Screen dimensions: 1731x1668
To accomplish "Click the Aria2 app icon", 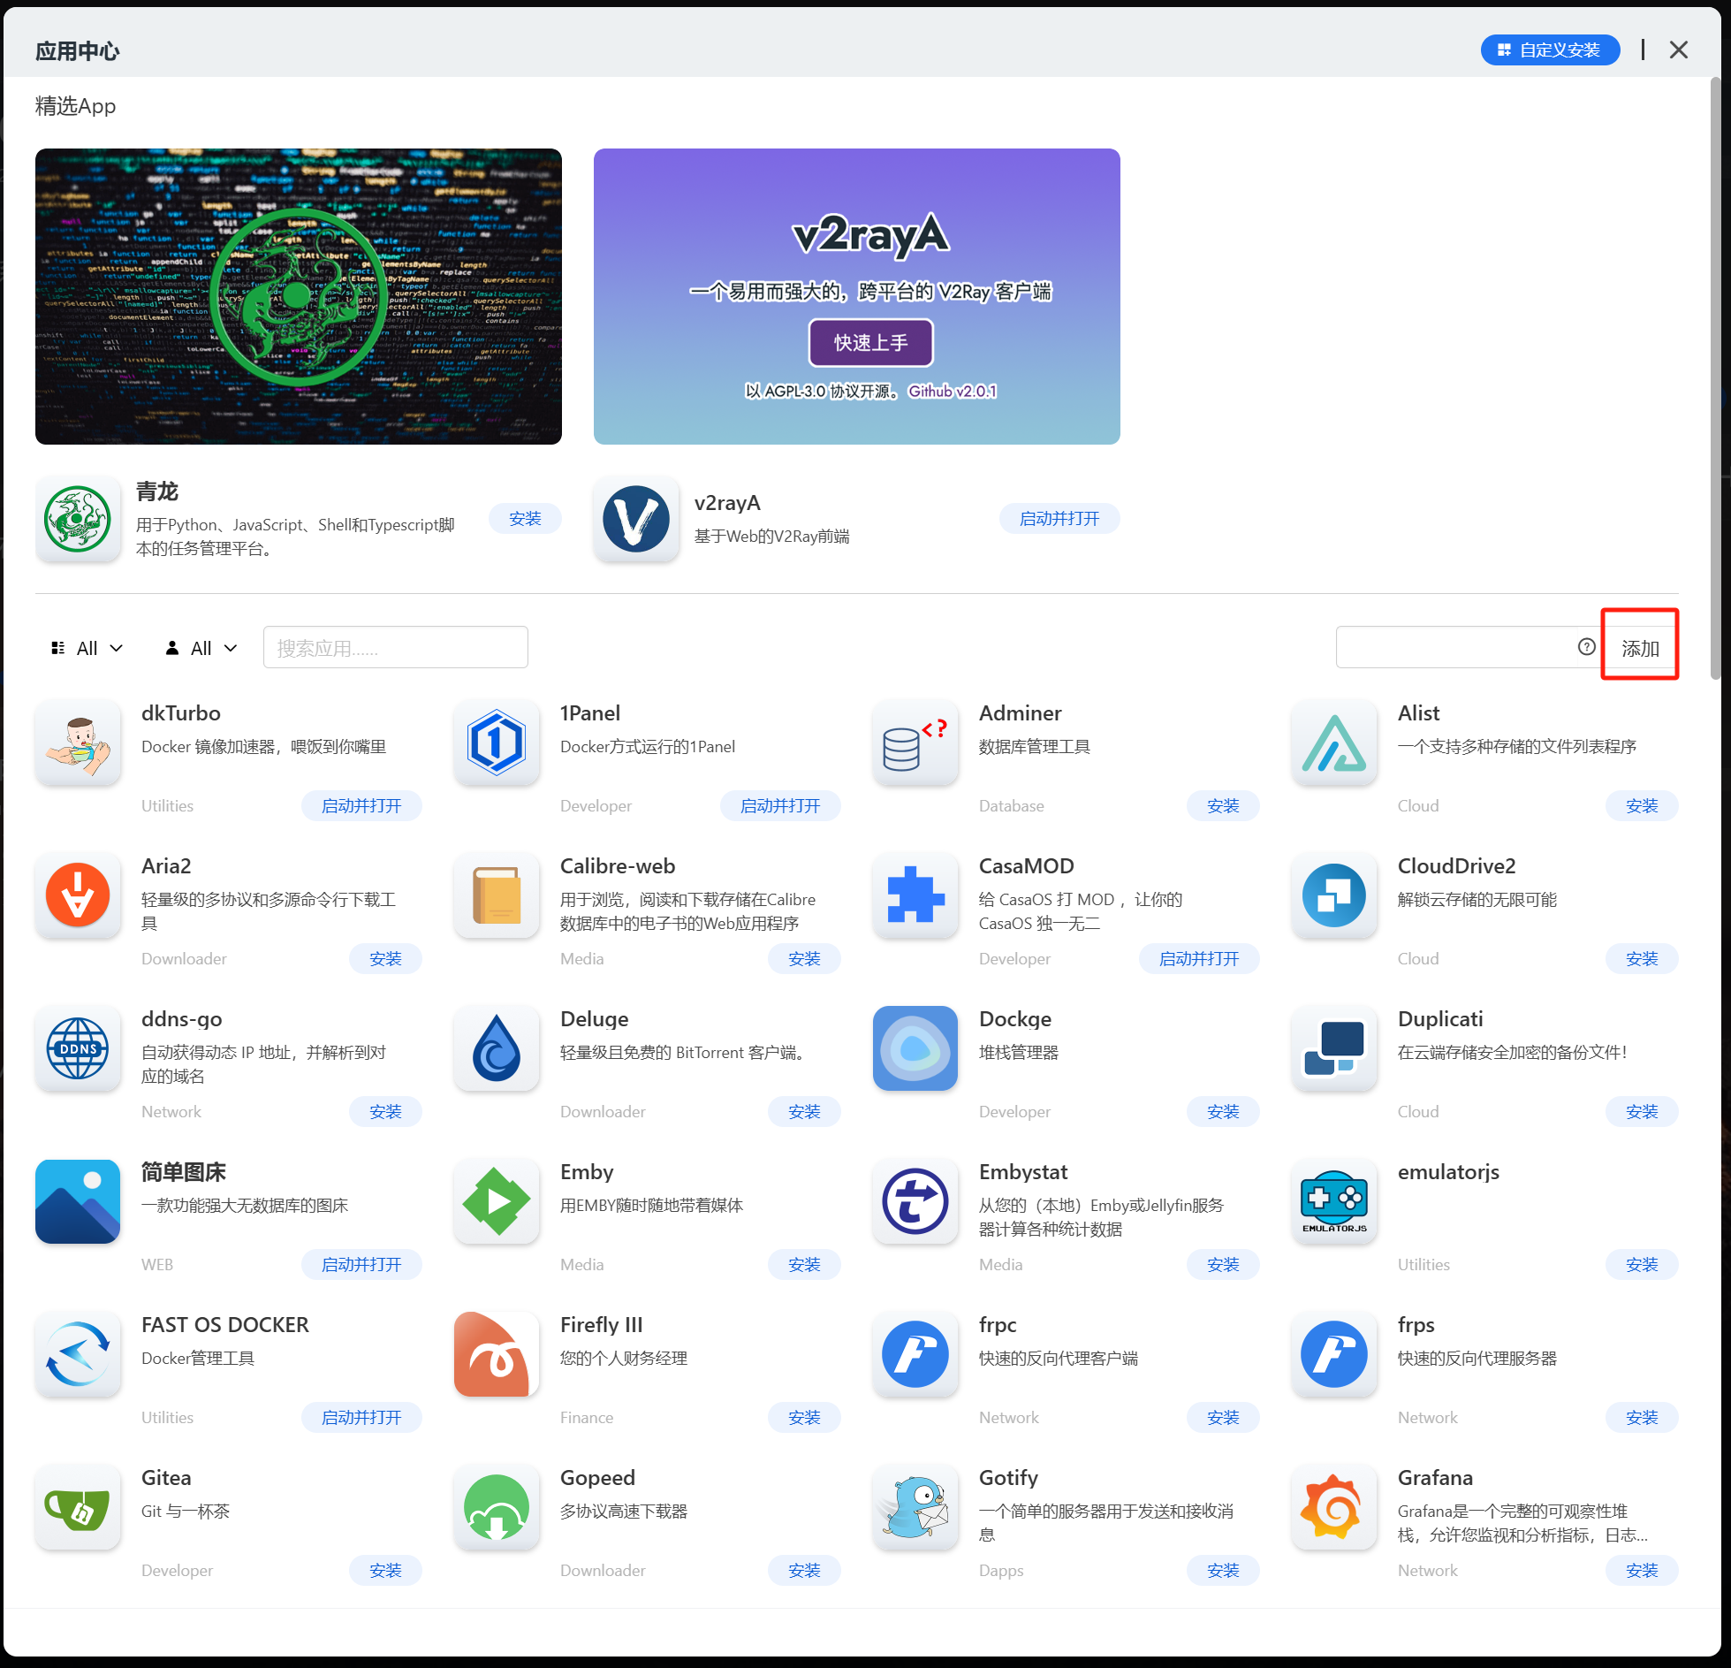I will (x=78, y=895).
